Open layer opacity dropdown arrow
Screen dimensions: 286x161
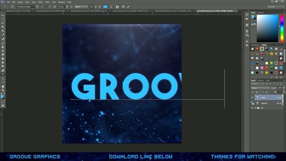click(284, 88)
